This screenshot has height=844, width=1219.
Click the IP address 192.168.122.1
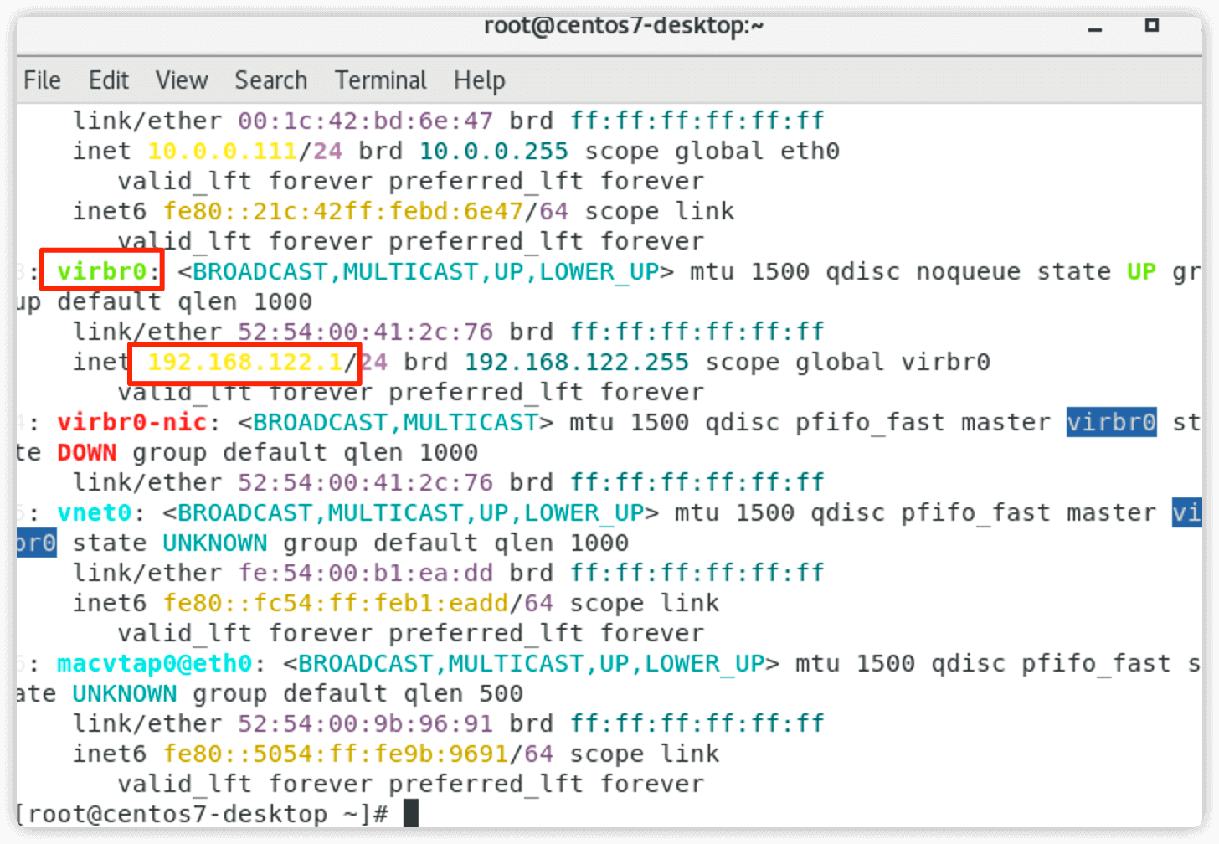tap(245, 362)
